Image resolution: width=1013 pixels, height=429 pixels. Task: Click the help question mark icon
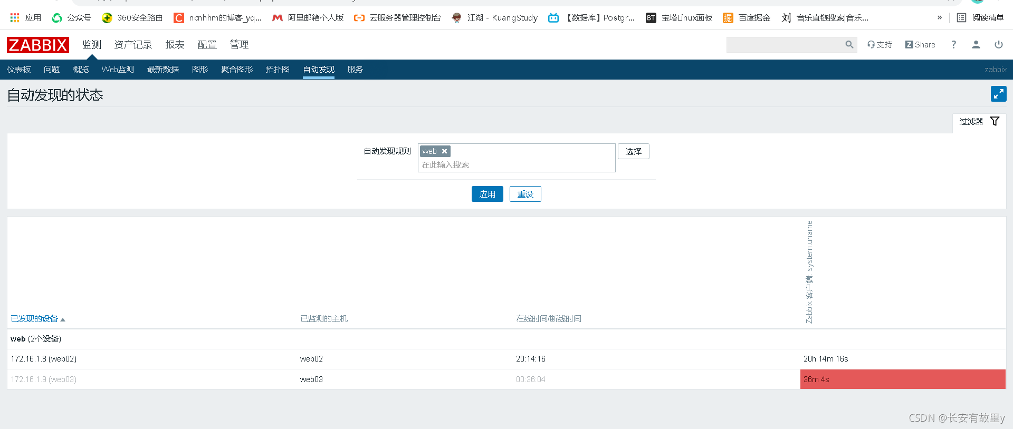pos(953,45)
